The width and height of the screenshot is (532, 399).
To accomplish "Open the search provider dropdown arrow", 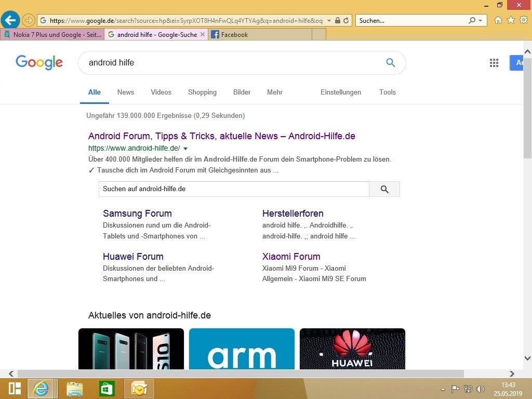I will (x=481, y=21).
